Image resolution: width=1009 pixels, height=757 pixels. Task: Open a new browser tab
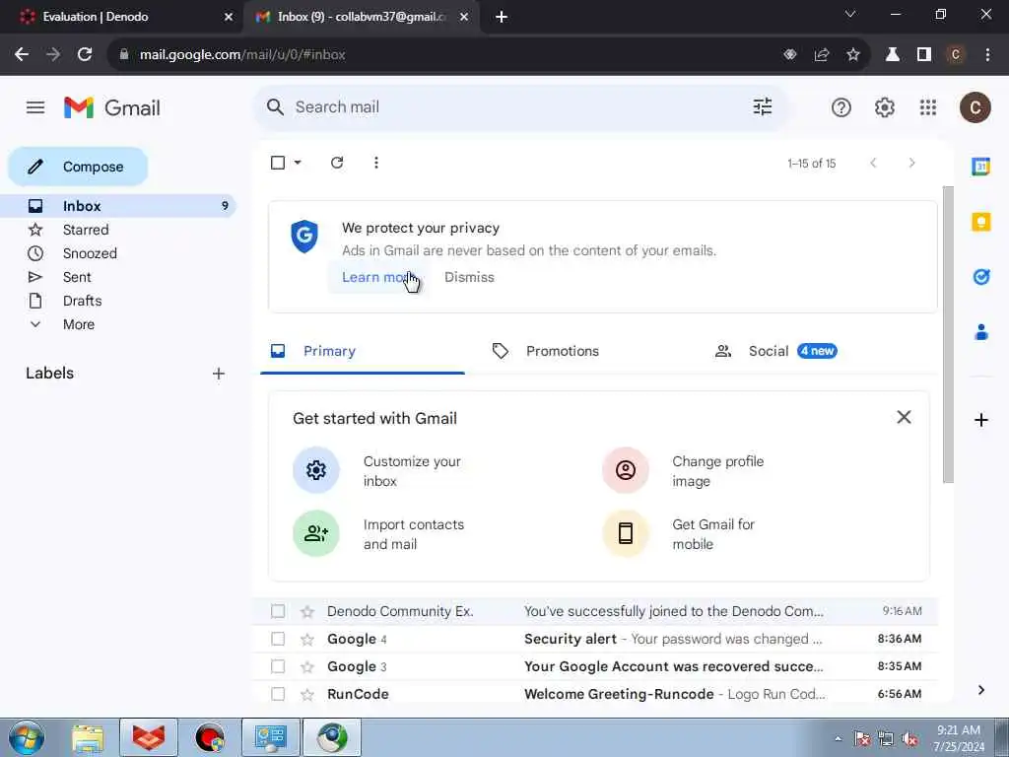tap(502, 17)
